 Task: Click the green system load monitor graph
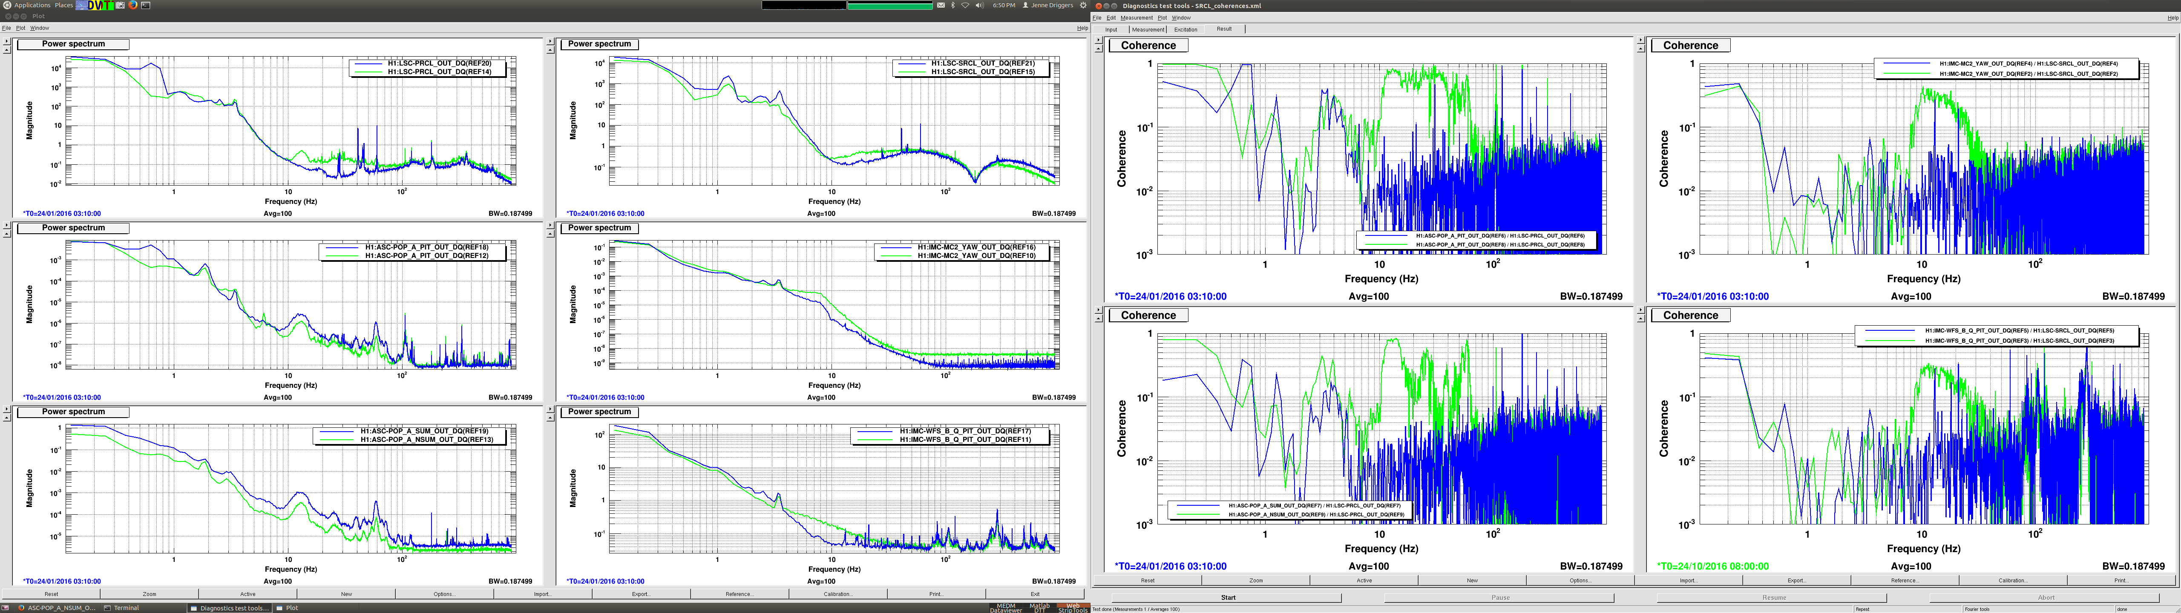pos(890,5)
